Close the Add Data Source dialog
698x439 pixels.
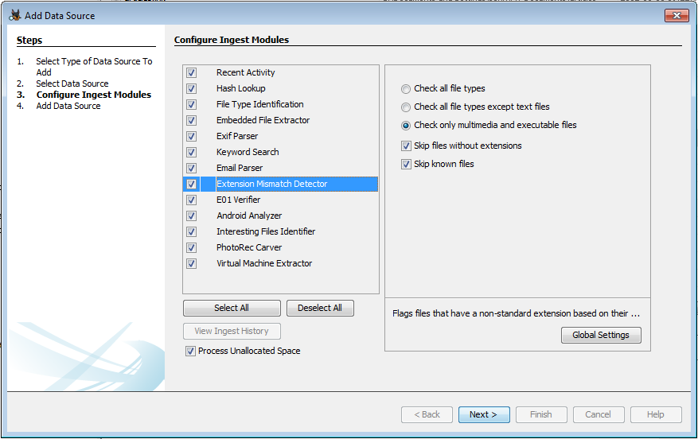(x=676, y=15)
